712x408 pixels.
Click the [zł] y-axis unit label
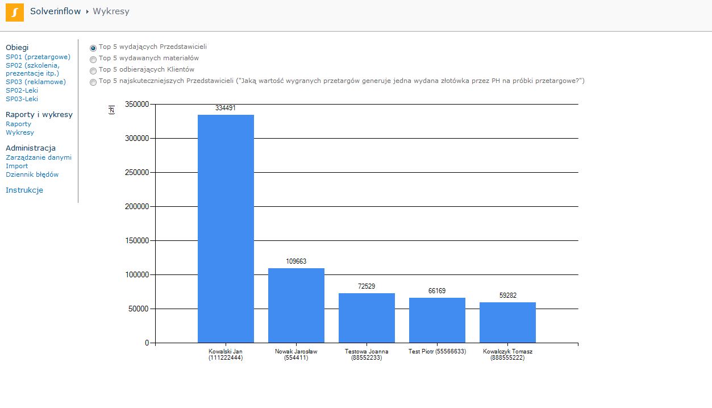[111, 110]
